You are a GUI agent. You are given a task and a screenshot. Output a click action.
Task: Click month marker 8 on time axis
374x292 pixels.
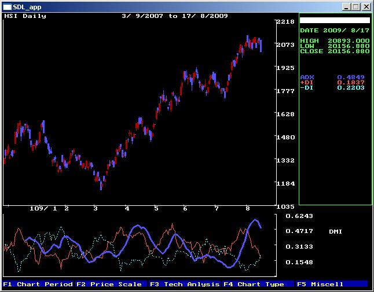point(248,209)
